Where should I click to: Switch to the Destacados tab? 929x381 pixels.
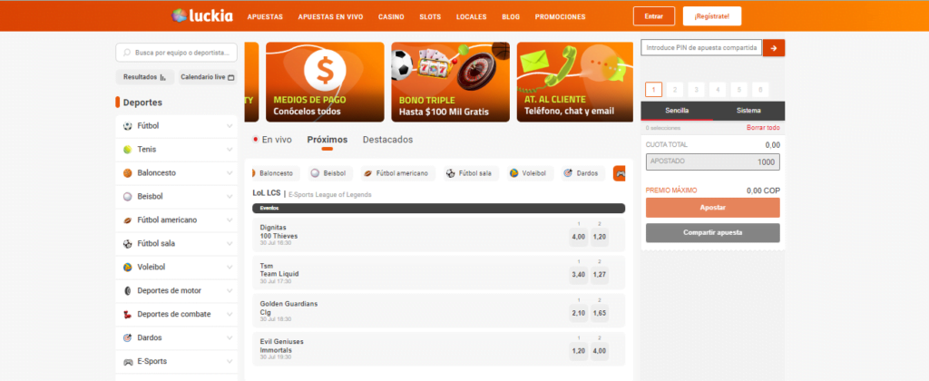[x=387, y=140]
